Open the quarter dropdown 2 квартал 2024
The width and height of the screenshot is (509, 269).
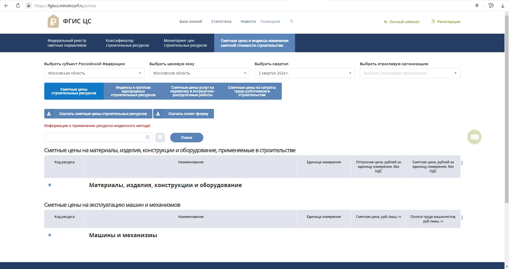(x=305, y=73)
